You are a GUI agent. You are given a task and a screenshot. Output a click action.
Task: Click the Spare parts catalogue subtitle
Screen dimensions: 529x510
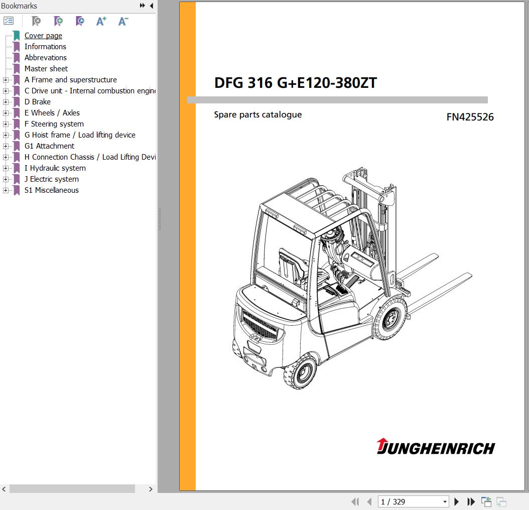pyautogui.click(x=258, y=115)
